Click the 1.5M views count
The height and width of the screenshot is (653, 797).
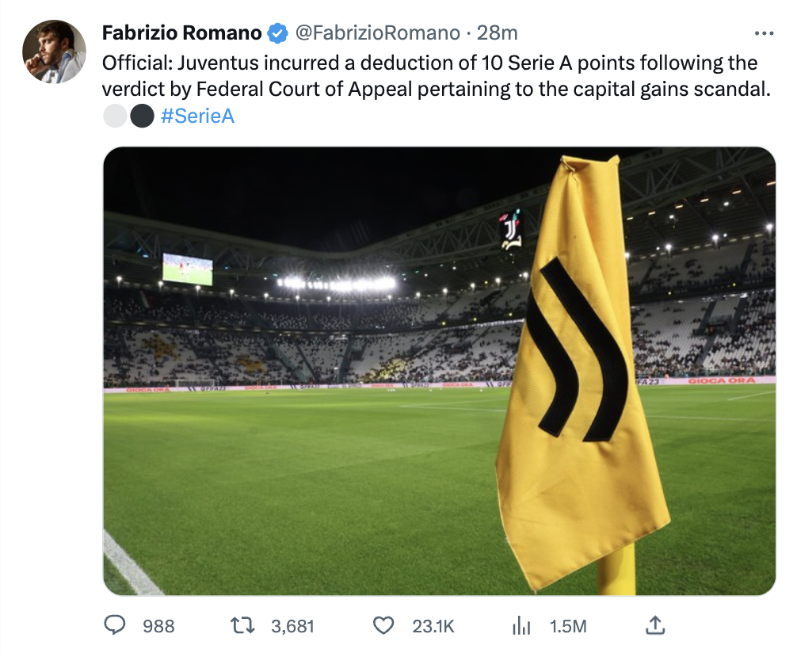(x=568, y=626)
